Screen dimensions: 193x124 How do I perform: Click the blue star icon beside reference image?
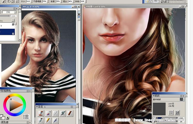(x=79, y=17)
